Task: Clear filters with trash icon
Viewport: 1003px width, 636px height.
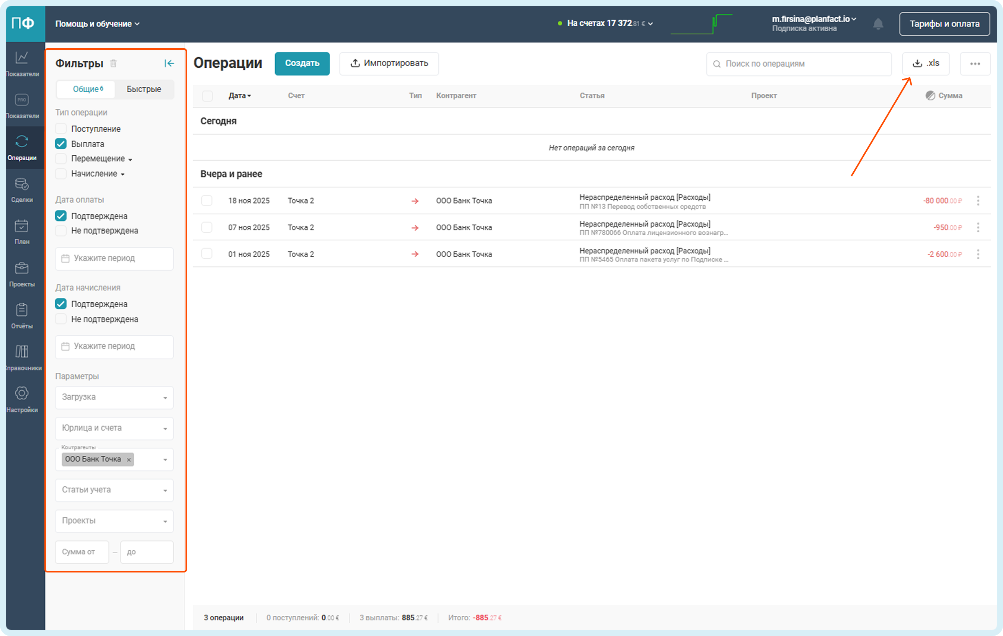Action: tap(113, 63)
